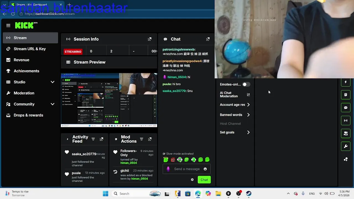Screen dimensions: 354x199
Task: Open File Explorer from the taskbar
Action: [x=218, y=194]
